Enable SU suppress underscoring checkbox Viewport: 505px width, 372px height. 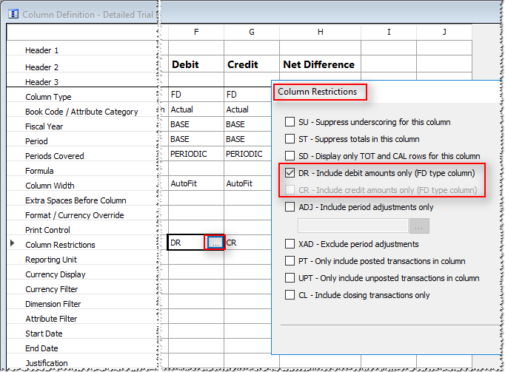point(291,122)
